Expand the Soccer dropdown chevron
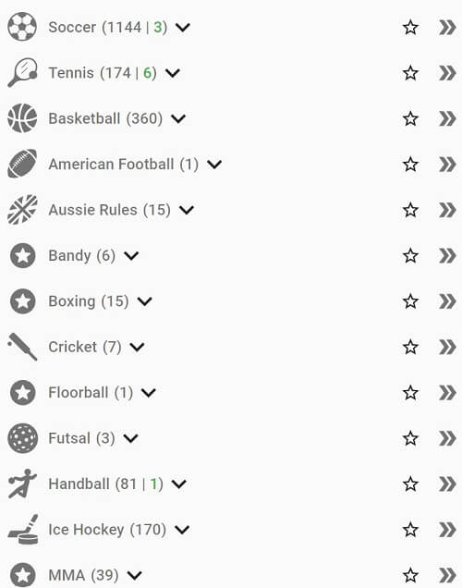Screen dimensions: 462x588 [183, 28]
